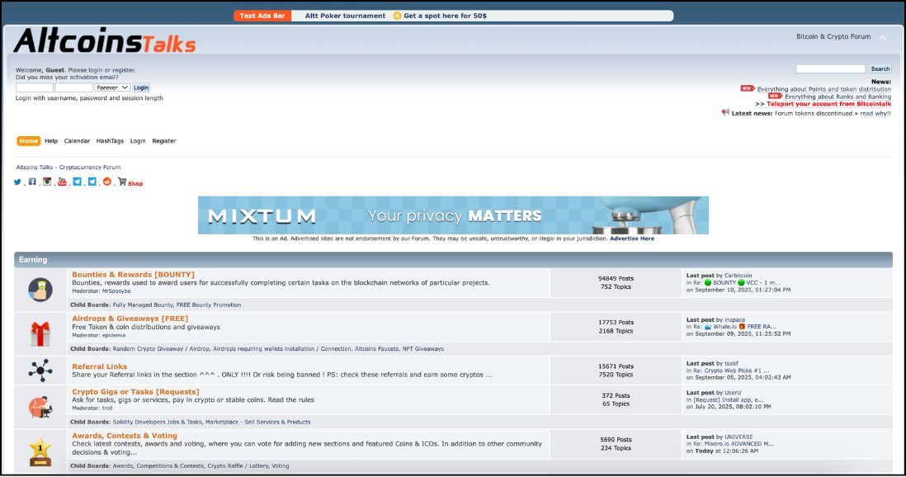Click the Mixtum privacy banner ad
906x477 pixels.
click(453, 215)
